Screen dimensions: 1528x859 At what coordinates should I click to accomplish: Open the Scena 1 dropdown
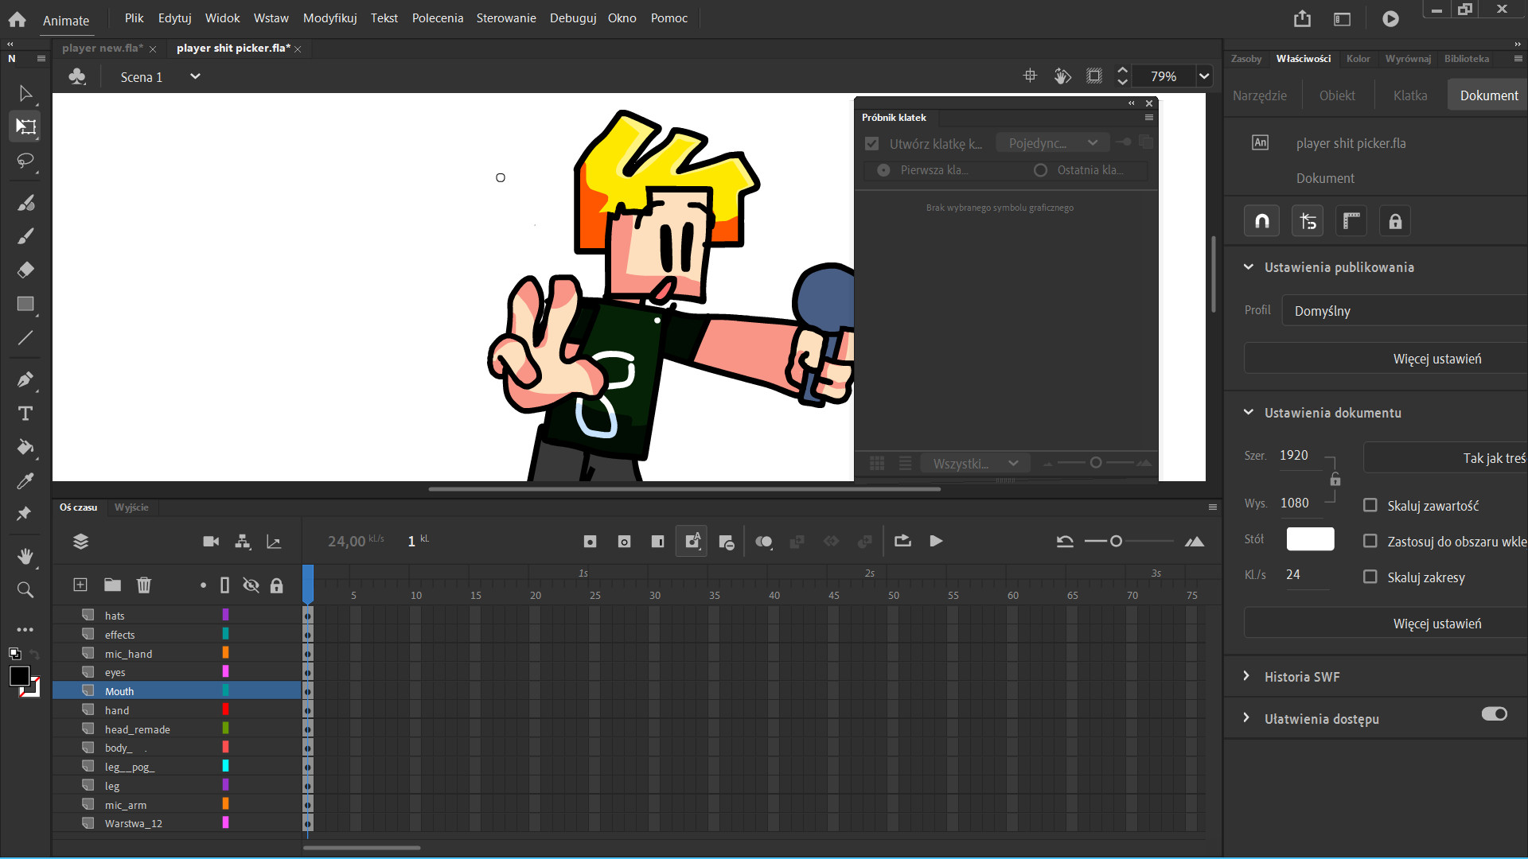coord(195,76)
